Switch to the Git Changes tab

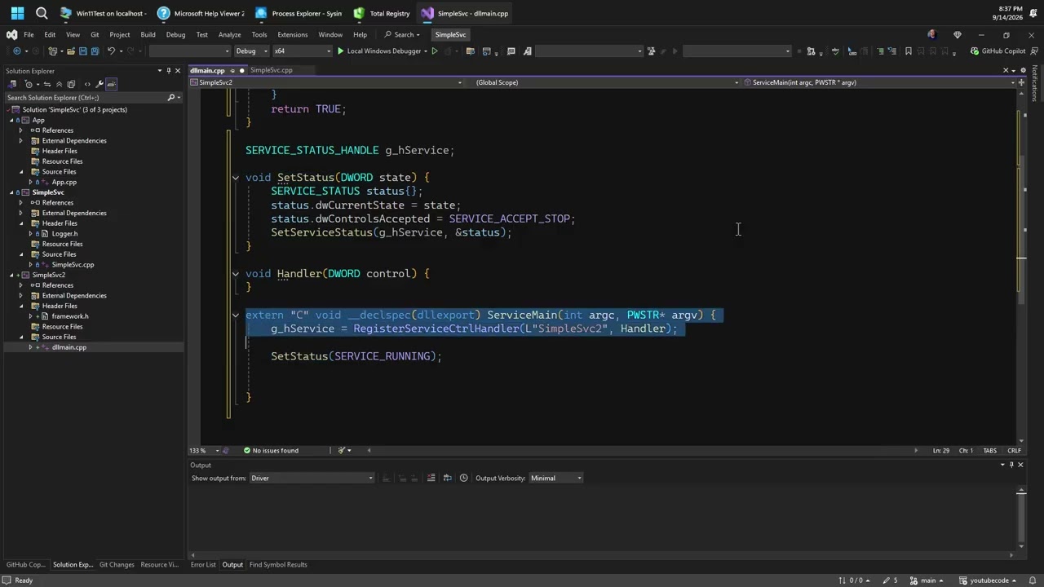tap(117, 564)
